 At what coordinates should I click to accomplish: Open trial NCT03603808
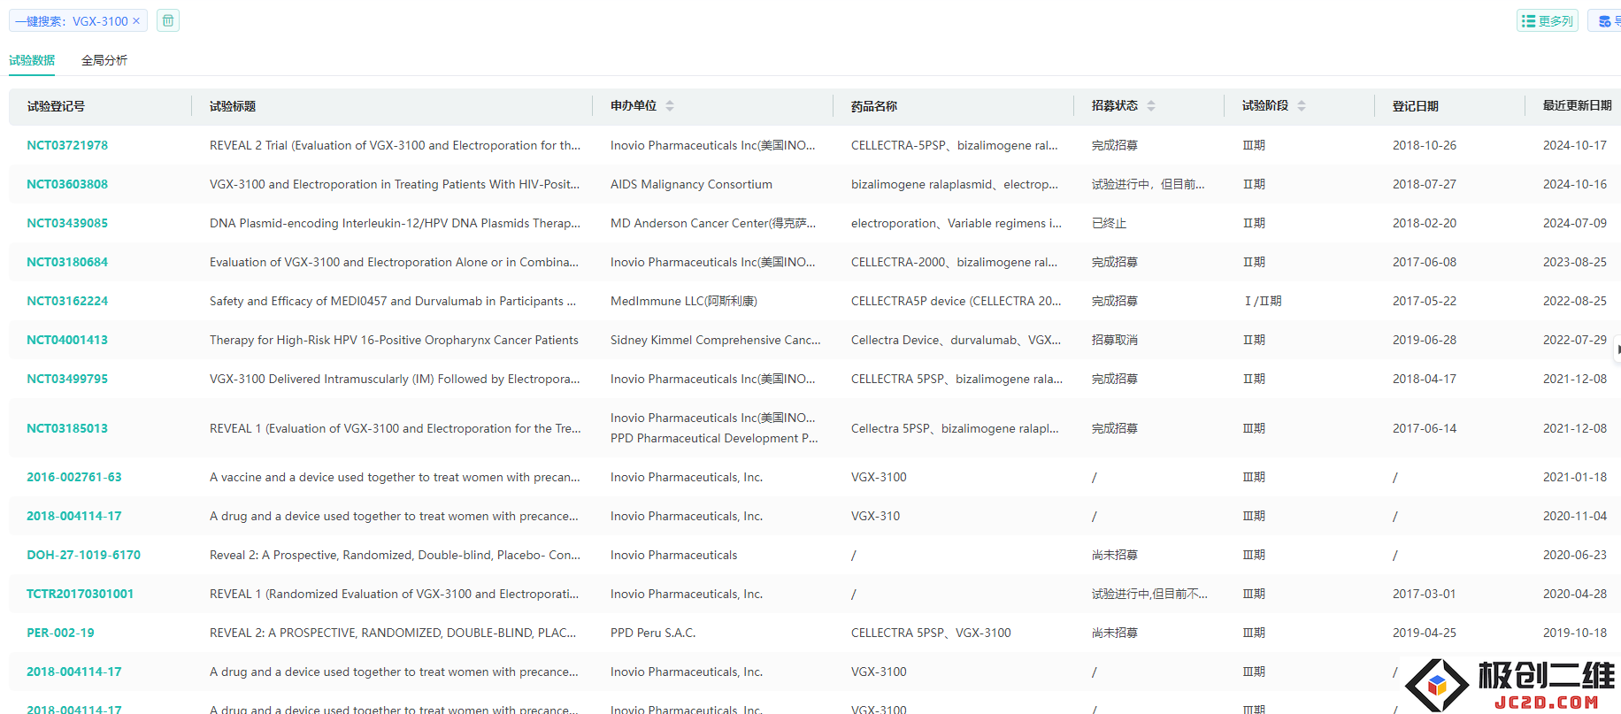click(x=67, y=184)
